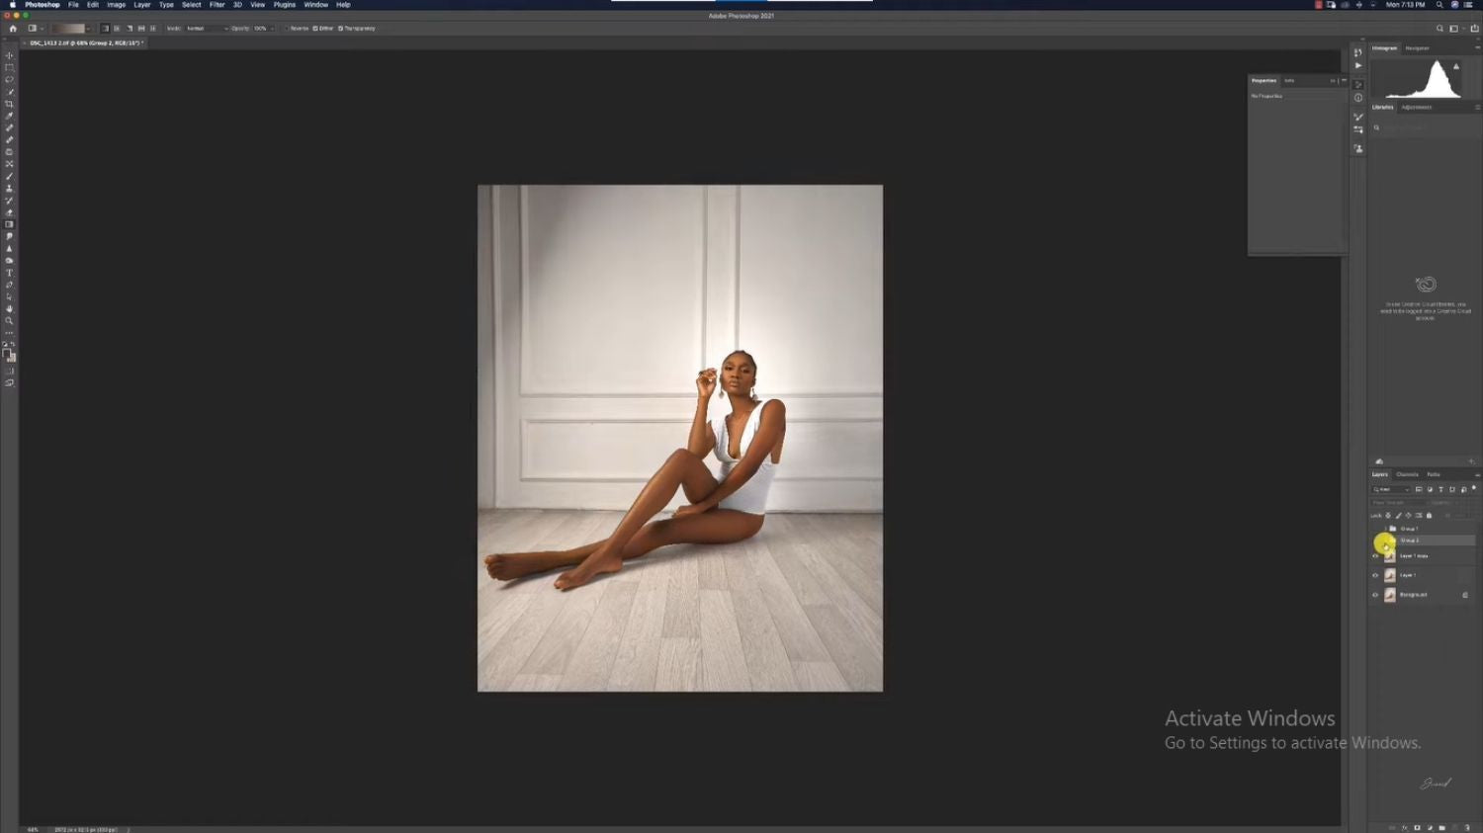Hide the Background layer
Viewport: 1483px width, 833px height.
pyautogui.click(x=1375, y=595)
